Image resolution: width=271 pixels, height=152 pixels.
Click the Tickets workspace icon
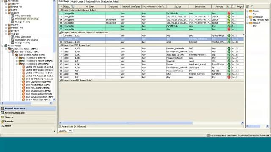tap(3, 117)
